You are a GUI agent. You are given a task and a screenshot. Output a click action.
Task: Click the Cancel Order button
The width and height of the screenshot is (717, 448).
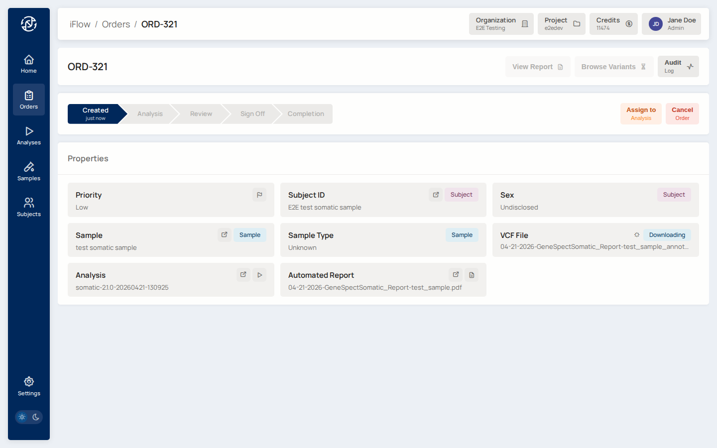682,113
